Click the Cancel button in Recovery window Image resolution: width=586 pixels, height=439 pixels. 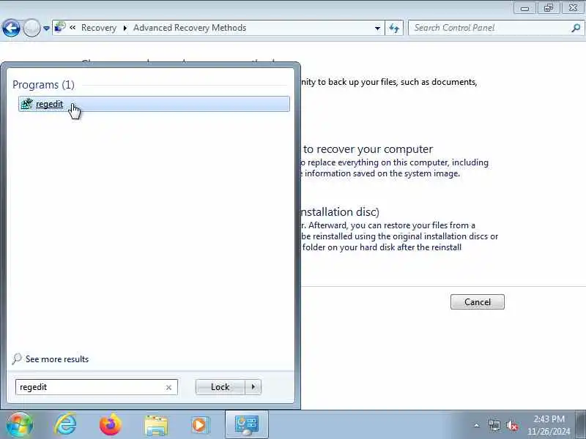point(478,301)
